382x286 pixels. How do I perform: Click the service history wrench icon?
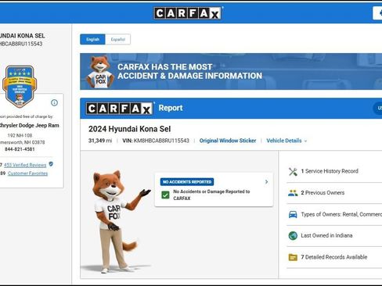pos(293,171)
